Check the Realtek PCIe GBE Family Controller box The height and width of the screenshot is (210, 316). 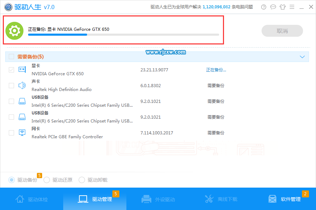pyautogui.click(x=12, y=133)
